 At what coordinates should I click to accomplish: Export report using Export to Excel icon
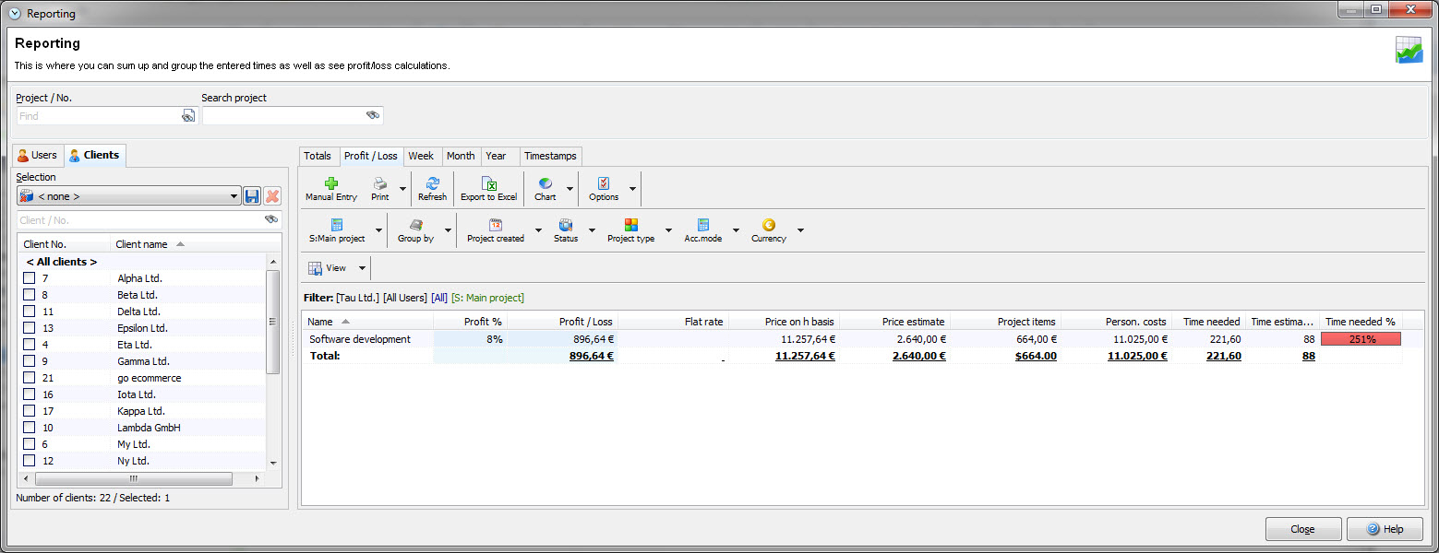point(488,183)
